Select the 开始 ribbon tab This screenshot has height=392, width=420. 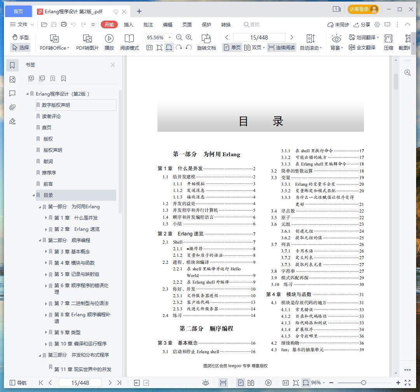point(109,24)
